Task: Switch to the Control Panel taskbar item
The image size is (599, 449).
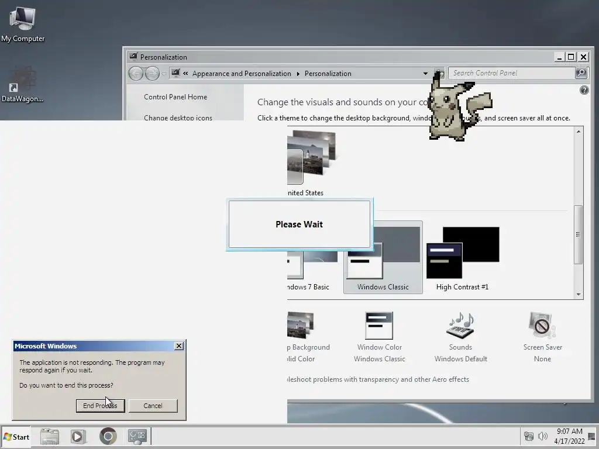Action: click(x=137, y=436)
